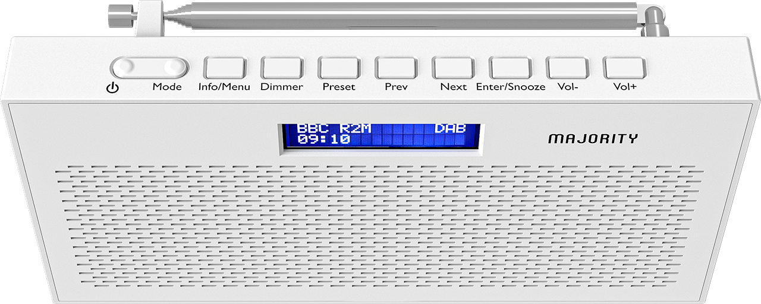Tap the Mode button
Viewport: 761px width, 304px height.
pyautogui.click(x=171, y=67)
